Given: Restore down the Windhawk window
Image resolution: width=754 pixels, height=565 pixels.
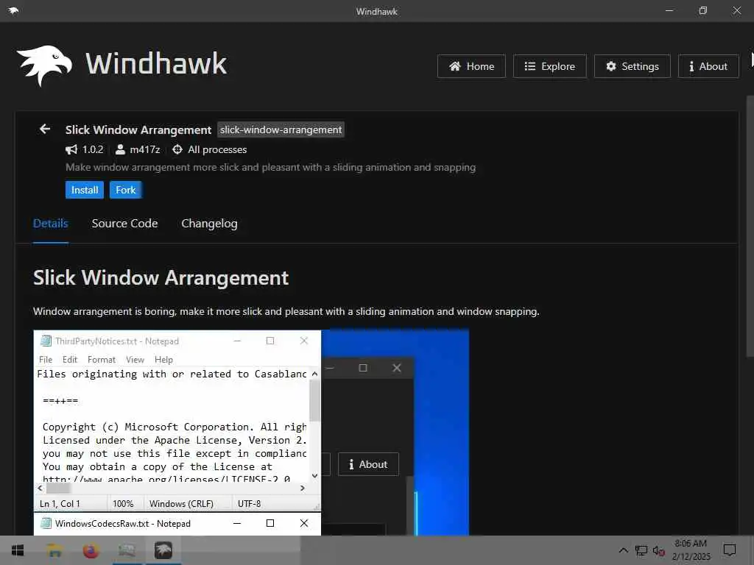Looking at the screenshot, I should pos(702,10).
